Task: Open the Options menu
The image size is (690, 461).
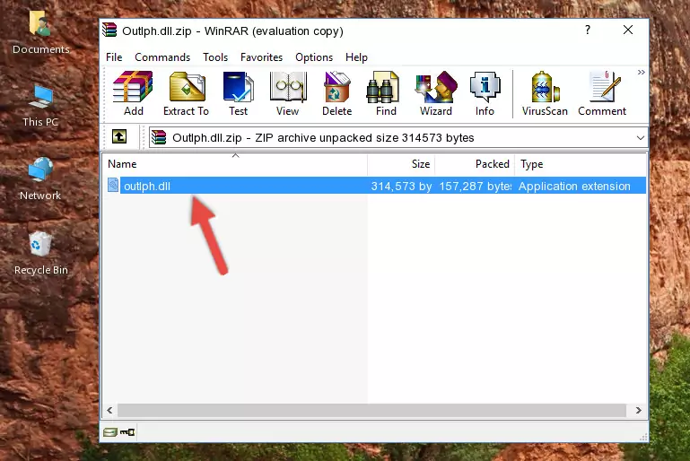Action: 314,57
